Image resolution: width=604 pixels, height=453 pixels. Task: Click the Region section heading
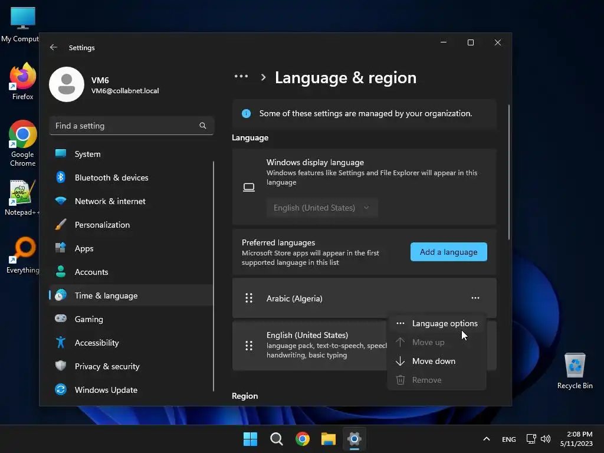(245, 396)
